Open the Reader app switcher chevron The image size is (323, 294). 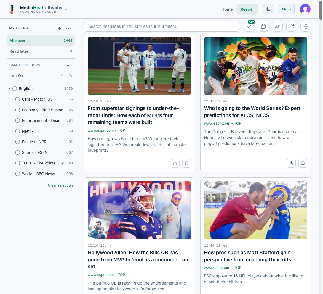click(66, 9)
